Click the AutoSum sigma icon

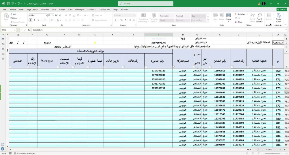tap(236, 14)
